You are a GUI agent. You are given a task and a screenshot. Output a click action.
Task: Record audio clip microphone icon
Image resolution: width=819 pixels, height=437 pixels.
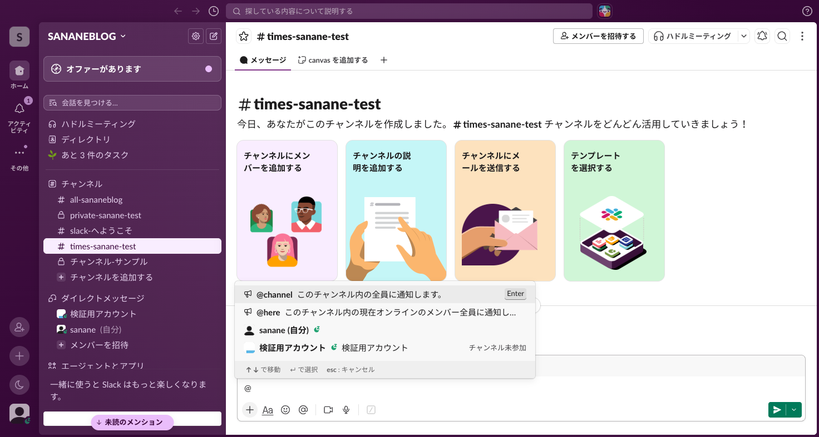346,410
